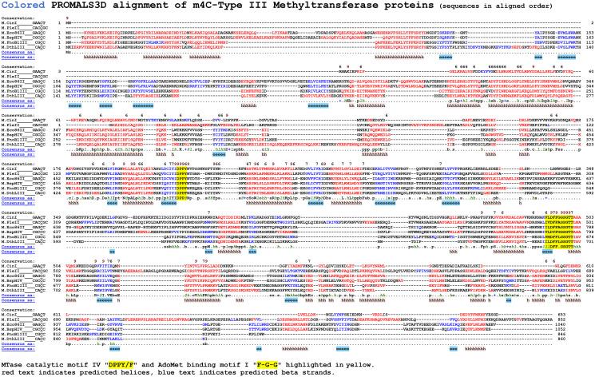
Task: Open the Consensus aa link in sixth alignment block
Action: click(x=18, y=296)
